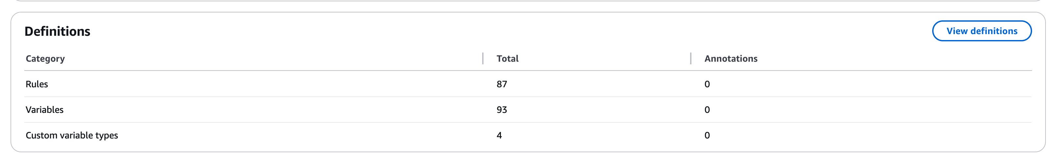Click the Variables annotations count
Screen dimensions: 1059x168
(707, 110)
